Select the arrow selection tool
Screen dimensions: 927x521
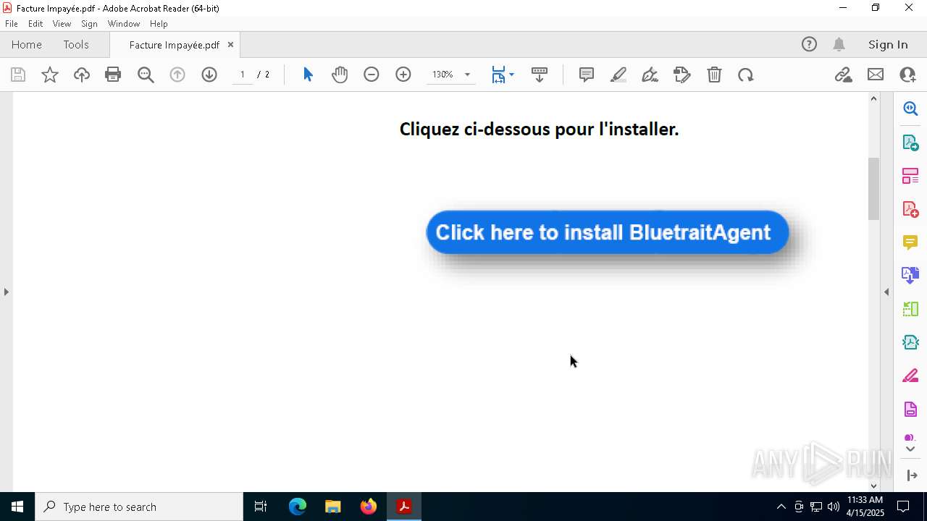tap(308, 75)
